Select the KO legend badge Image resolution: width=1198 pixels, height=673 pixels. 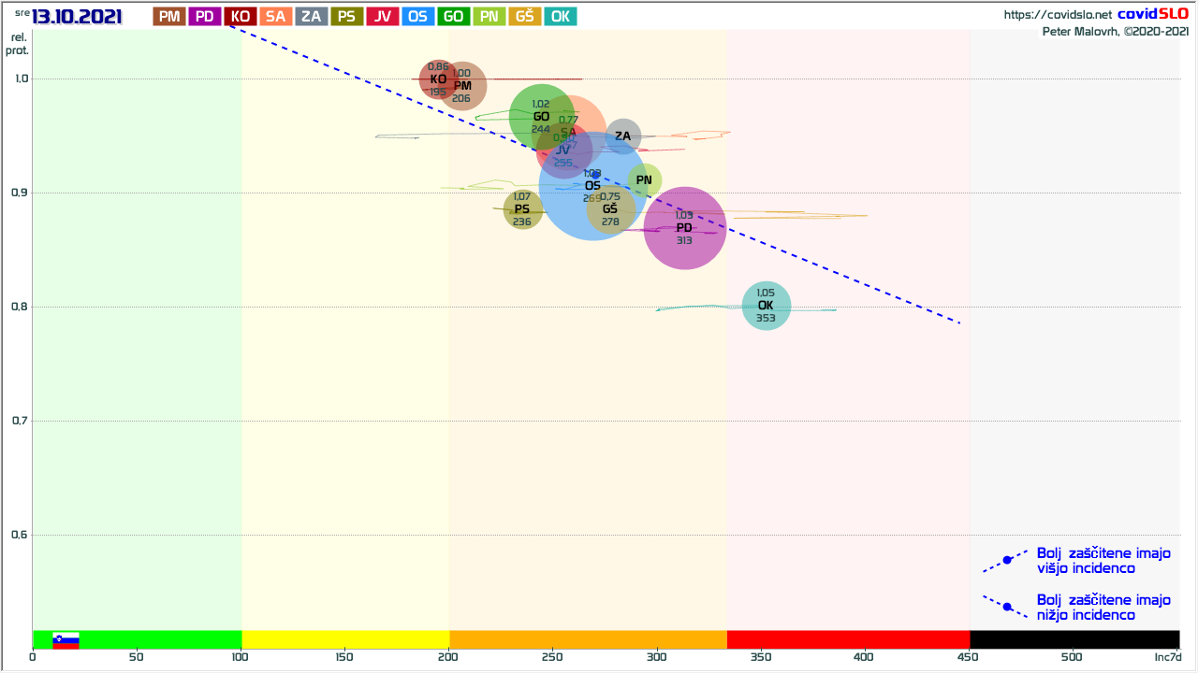pos(241,16)
